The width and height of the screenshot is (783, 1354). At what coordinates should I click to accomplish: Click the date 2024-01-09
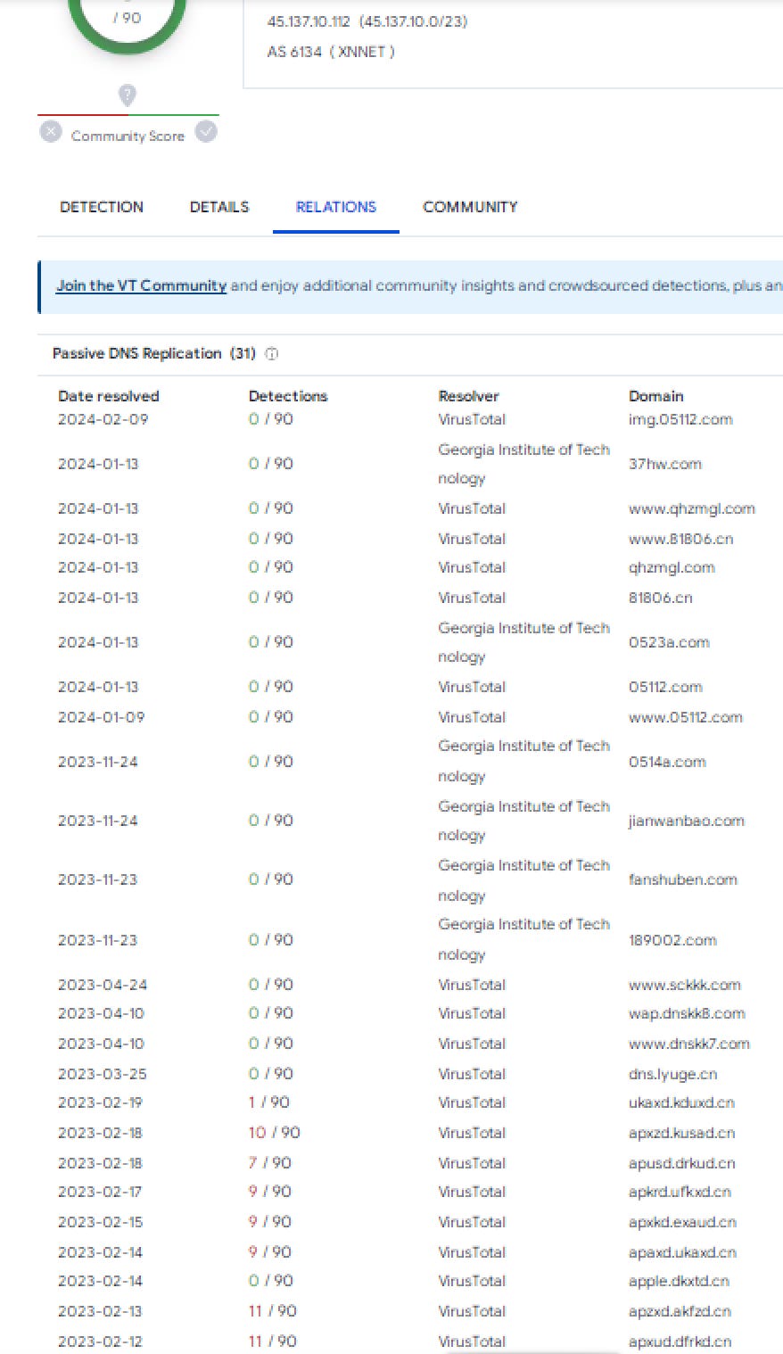pos(101,717)
